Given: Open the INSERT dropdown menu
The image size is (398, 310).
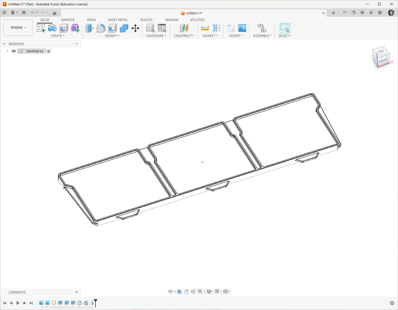Looking at the screenshot, I should click(x=236, y=36).
